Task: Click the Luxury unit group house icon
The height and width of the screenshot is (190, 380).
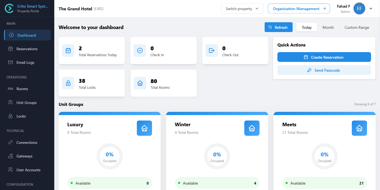Action: (x=144, y=128)
